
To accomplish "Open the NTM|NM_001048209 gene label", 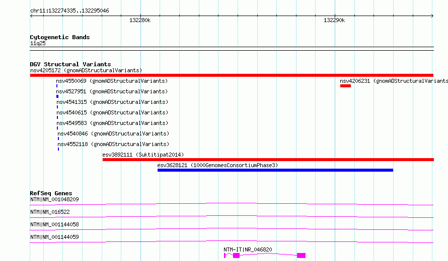I will click(x=54, y=199).
